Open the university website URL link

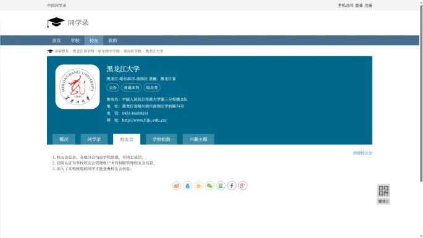144,120
